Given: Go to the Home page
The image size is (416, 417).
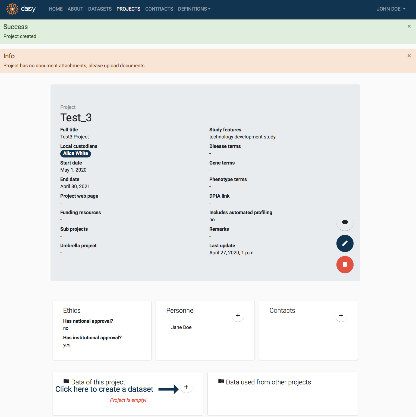Looking at the screenshot, I should [56, 9].
